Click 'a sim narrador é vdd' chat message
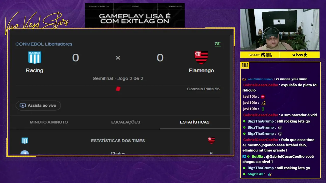 pyautogui.click(x=299, y=115)
